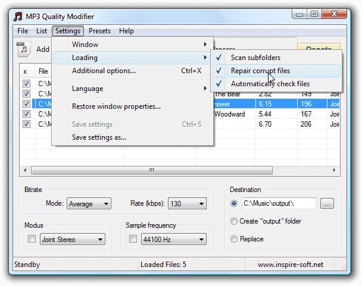This screenshot has height=286, width=362.
Task: Click the Window submenu arrow
Action: (205, 45)
